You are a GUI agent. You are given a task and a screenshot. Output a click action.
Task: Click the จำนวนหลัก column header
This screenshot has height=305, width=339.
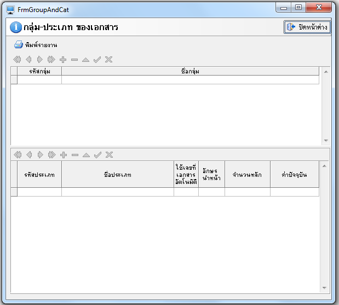pos(248,174)
